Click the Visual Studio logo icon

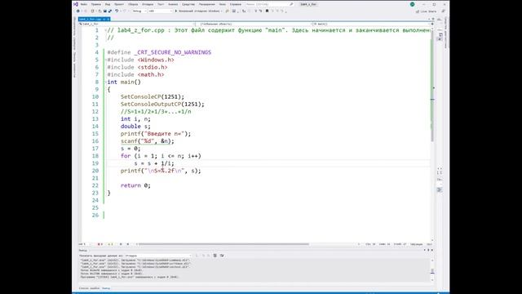click(x=76, y=4)
